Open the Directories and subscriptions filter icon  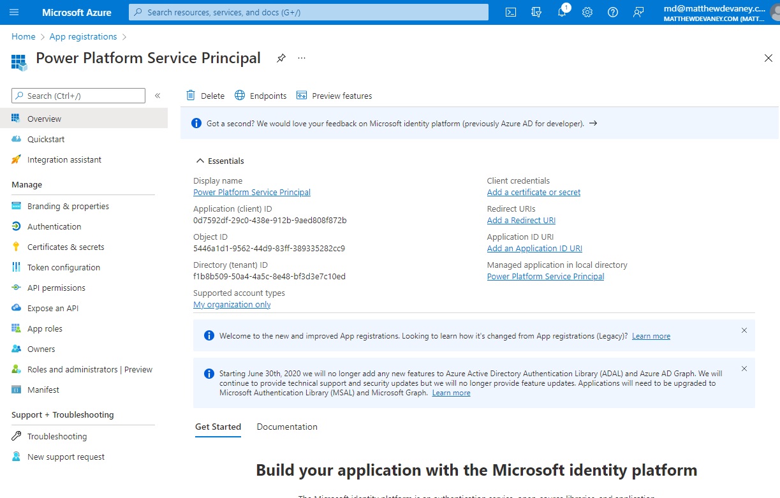click(x=536, y=11)
